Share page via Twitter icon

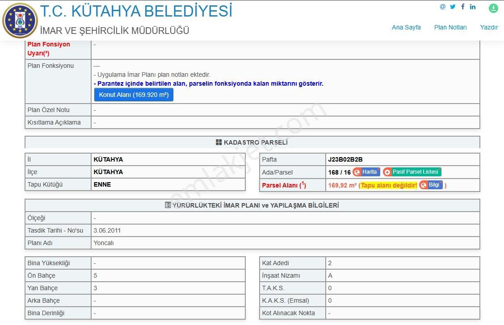pos(453,7)
